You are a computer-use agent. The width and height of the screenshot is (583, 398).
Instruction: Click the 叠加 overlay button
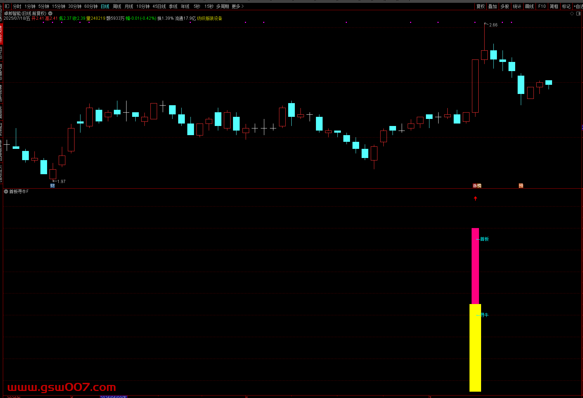tap(493, 6)
